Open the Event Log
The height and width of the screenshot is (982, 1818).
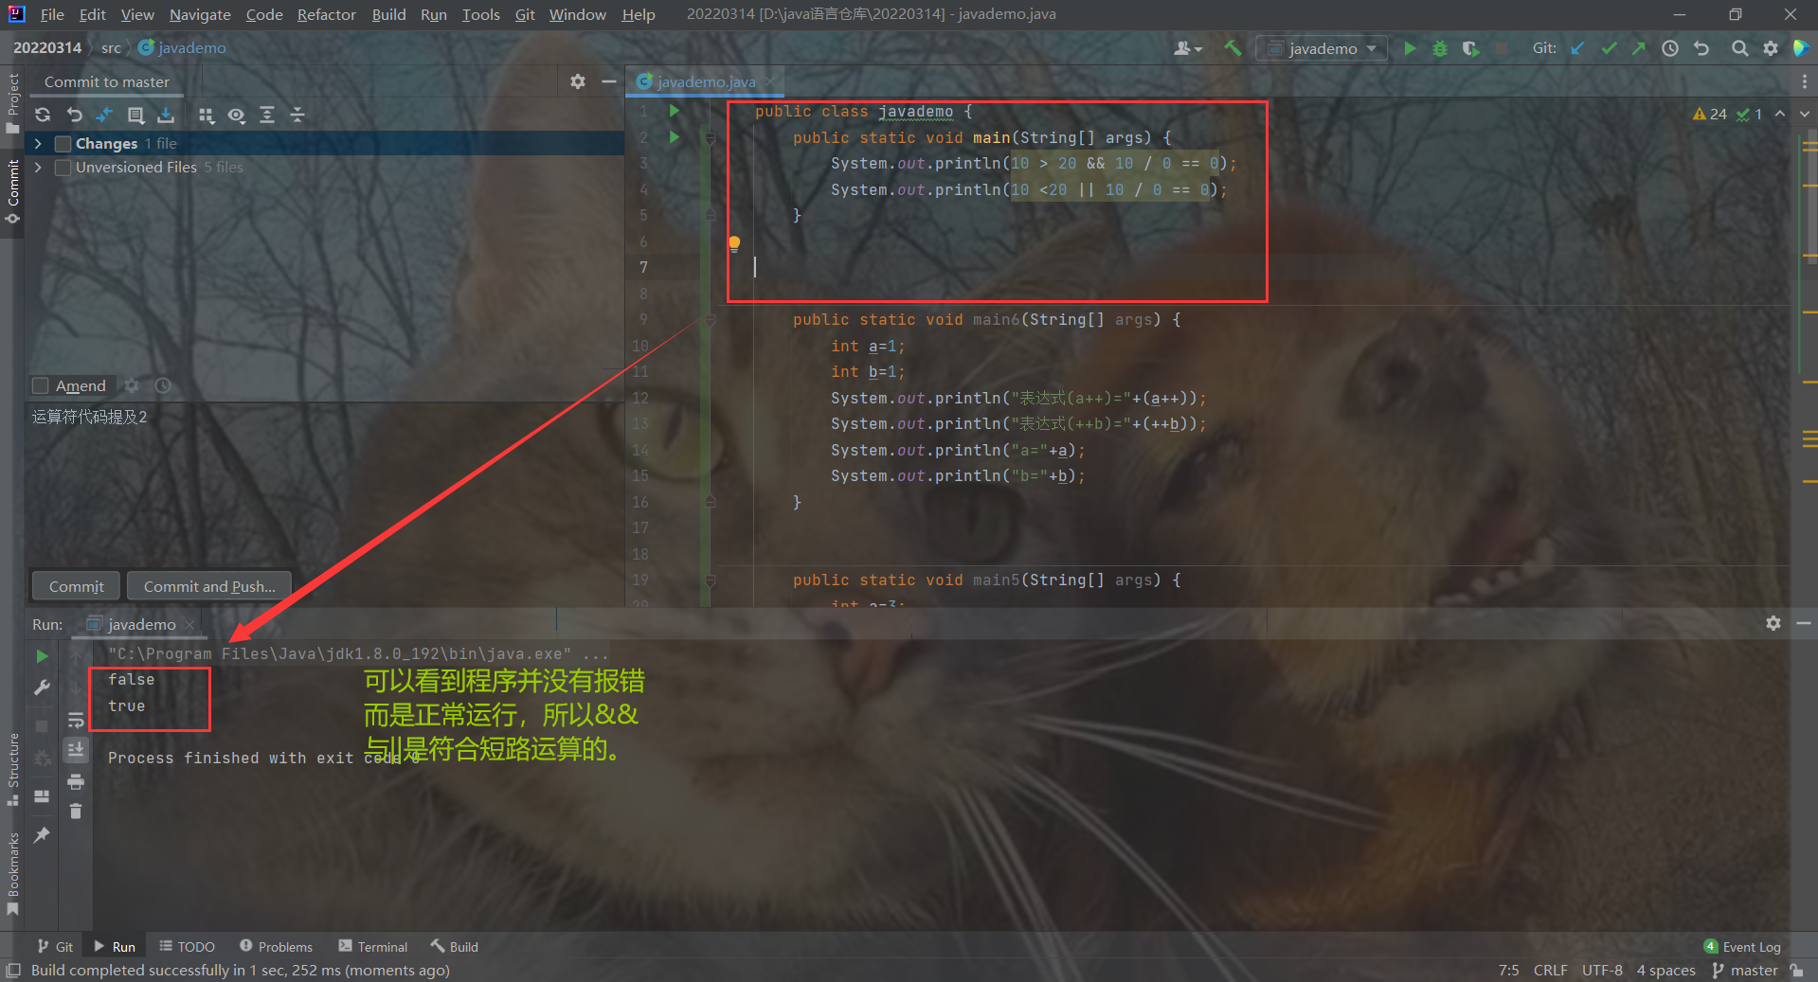[1742, 946]
